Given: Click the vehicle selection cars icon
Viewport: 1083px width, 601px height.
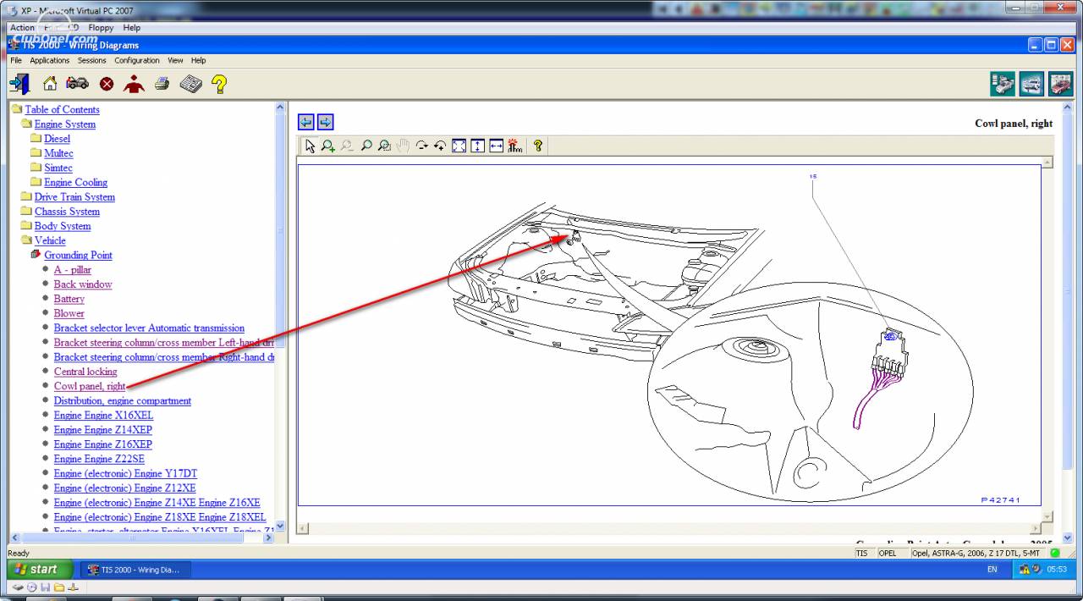Looking at the screenshot, I should point(77,83).
